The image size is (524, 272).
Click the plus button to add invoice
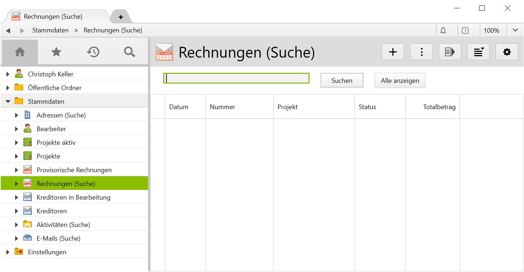click(x=393, y=52)
